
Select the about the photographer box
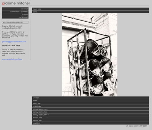point(15,22)
